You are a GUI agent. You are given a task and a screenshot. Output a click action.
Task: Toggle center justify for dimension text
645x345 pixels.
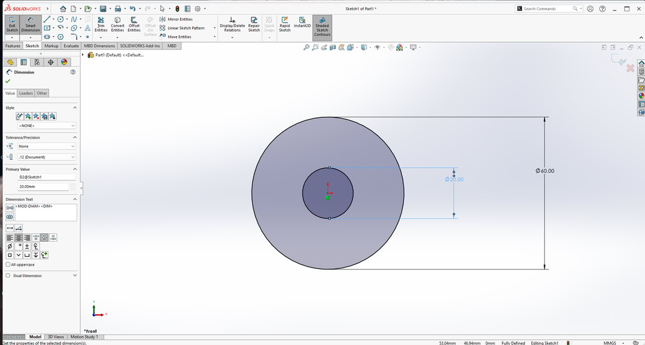(x=19, y=237)
